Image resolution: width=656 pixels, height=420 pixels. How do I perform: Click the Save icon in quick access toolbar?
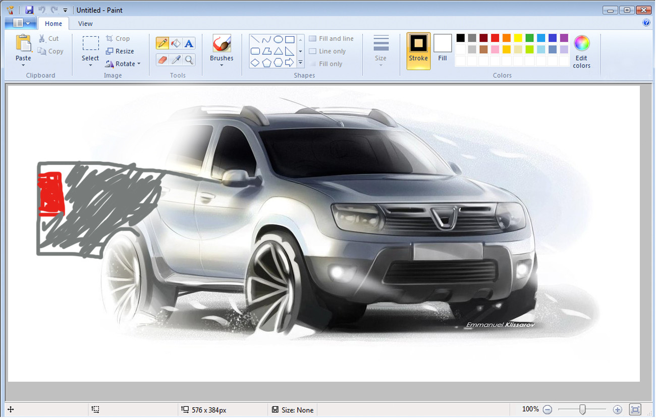coord(29,10)
